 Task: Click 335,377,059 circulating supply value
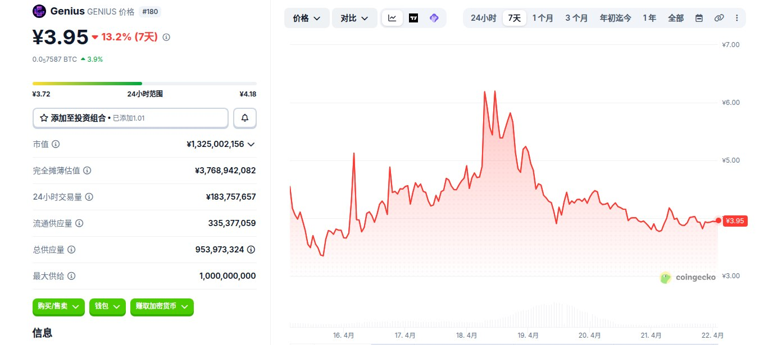tap(232, 223)
